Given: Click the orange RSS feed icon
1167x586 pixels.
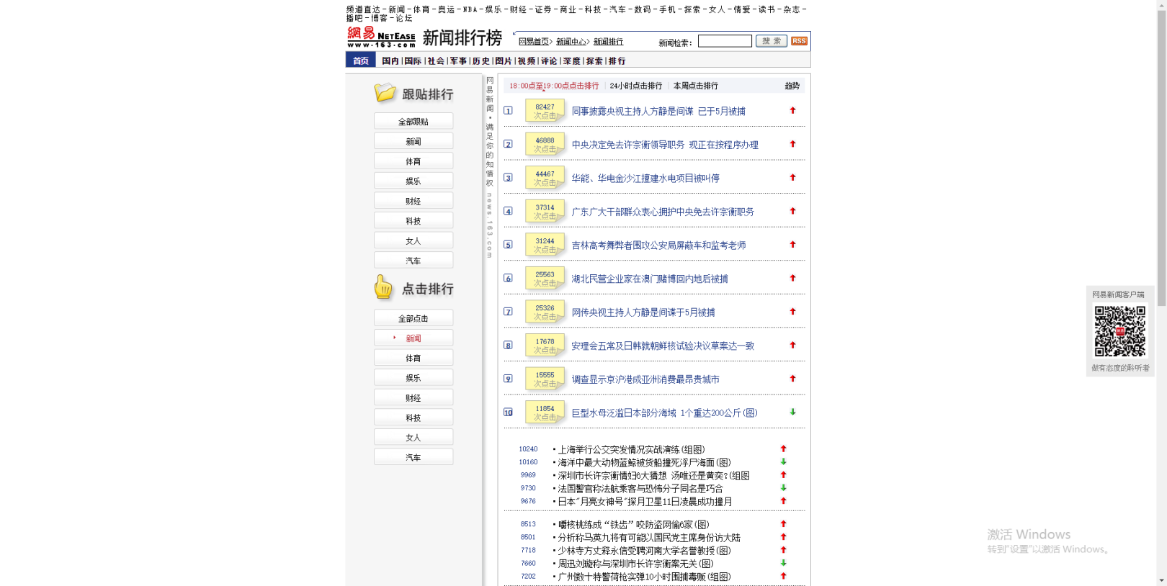Looking at the screenshot, I should pos(799,41).
